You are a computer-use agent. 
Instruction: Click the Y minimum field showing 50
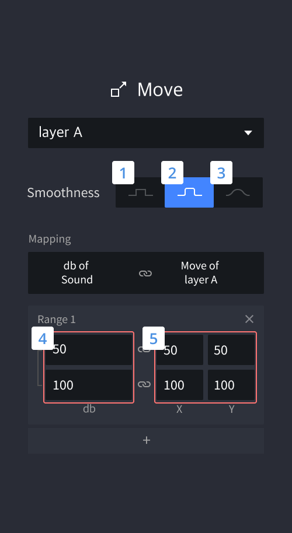coord(231,350)
